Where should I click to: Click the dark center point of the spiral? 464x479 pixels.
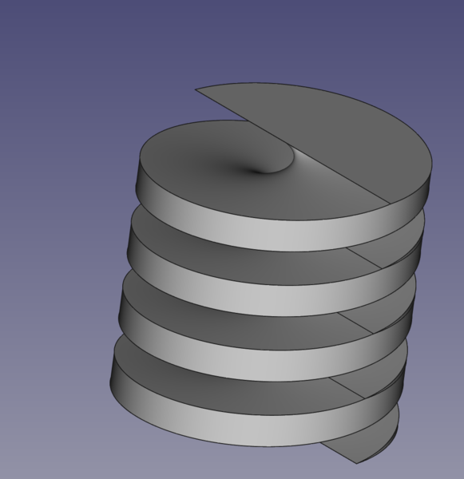(x=257, y=172)
